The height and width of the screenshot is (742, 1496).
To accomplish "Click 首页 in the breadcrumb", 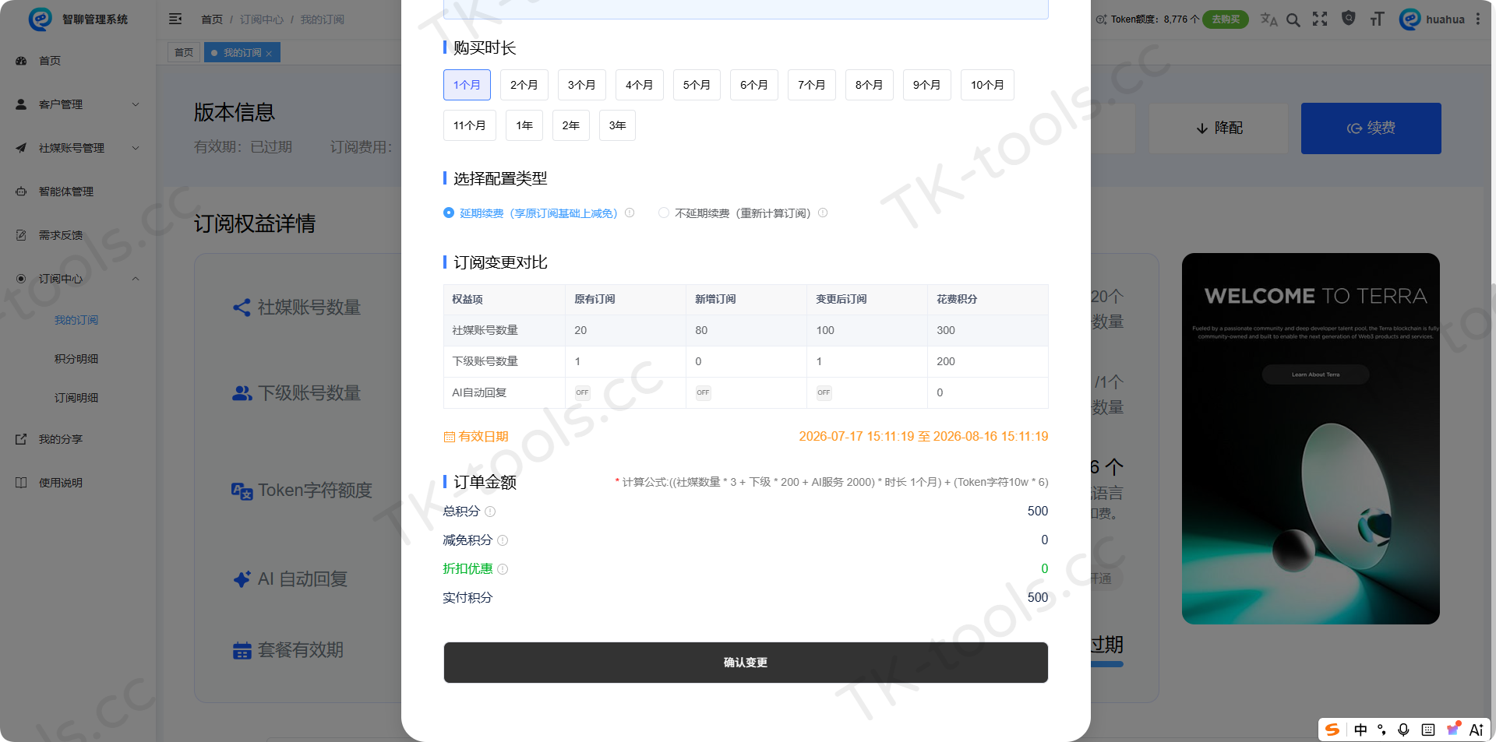I will pyautogui.click(x=212, y=19).
